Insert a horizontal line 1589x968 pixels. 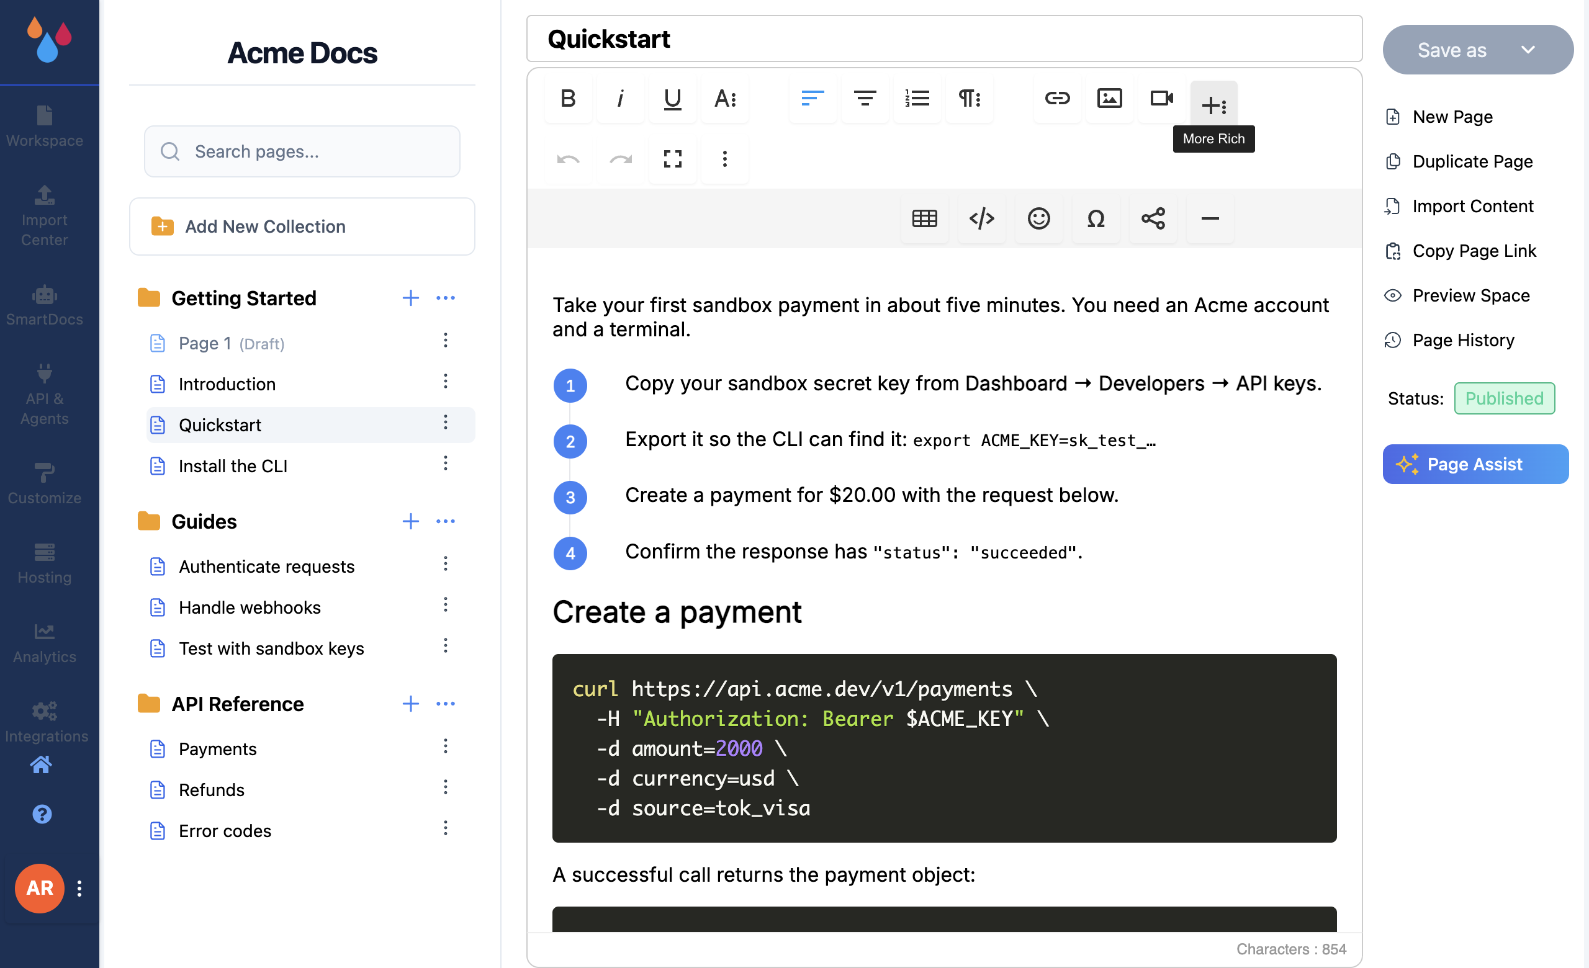[1210, 218]
